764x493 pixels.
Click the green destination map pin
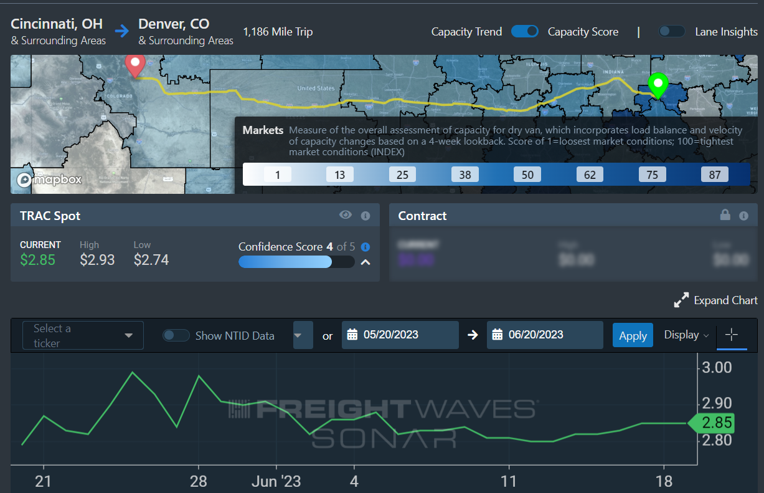[658, 85]
